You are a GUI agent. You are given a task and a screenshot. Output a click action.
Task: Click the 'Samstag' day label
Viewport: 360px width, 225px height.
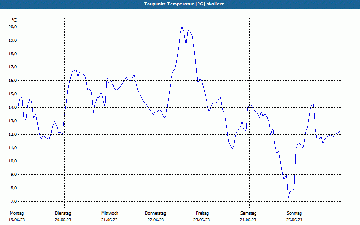click(x=248, y=213)
